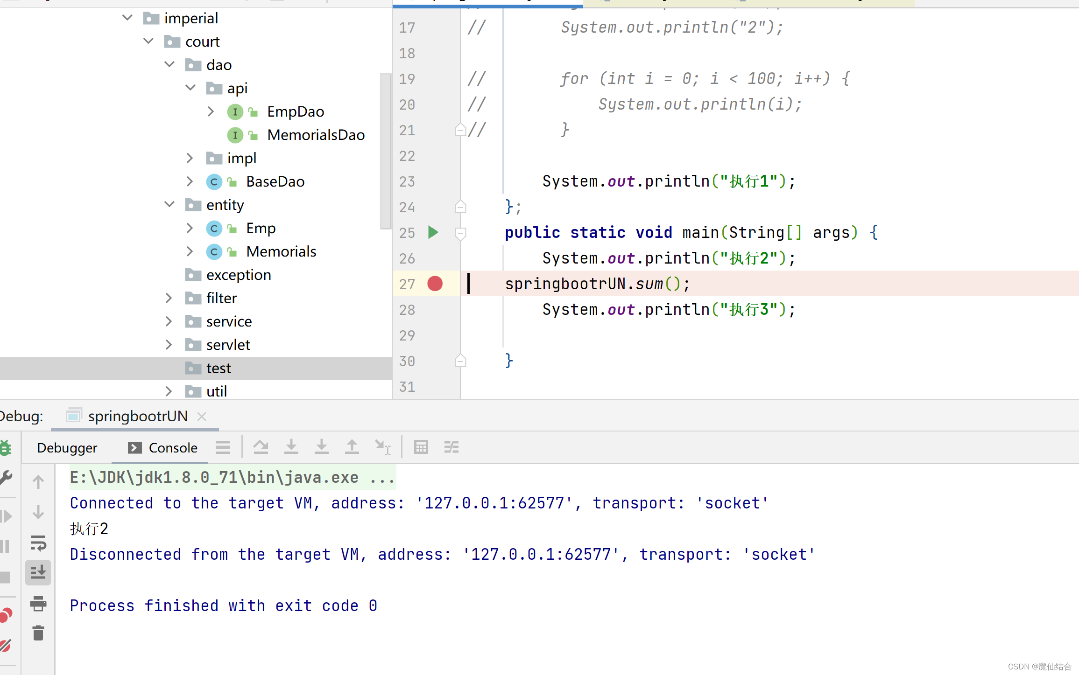Toggle fold marker at line 21
The image size is (1079, 675).
(460, 130)
